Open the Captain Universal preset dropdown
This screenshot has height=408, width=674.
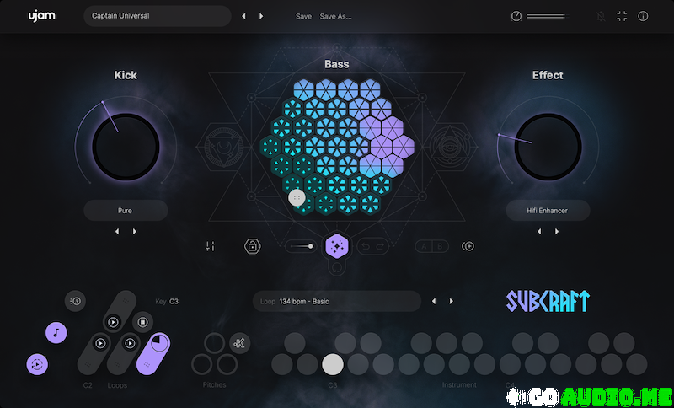click(157, 16)
